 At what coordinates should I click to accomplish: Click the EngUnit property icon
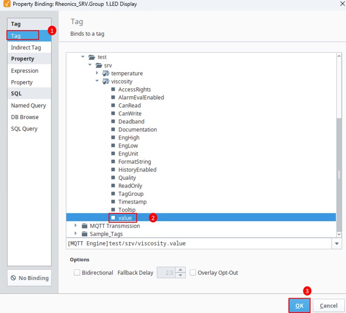pos(113,153)
